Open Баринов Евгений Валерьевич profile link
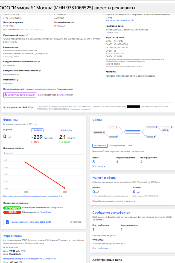The height and width of the screenshot is (263, 175). pyautogui.click(x=19, y=54)
